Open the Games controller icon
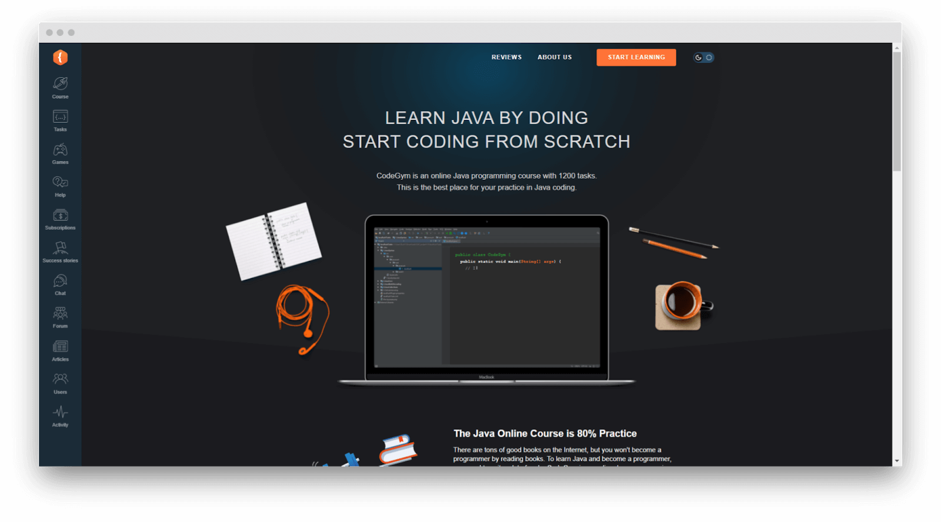 [x=60, y=149]
